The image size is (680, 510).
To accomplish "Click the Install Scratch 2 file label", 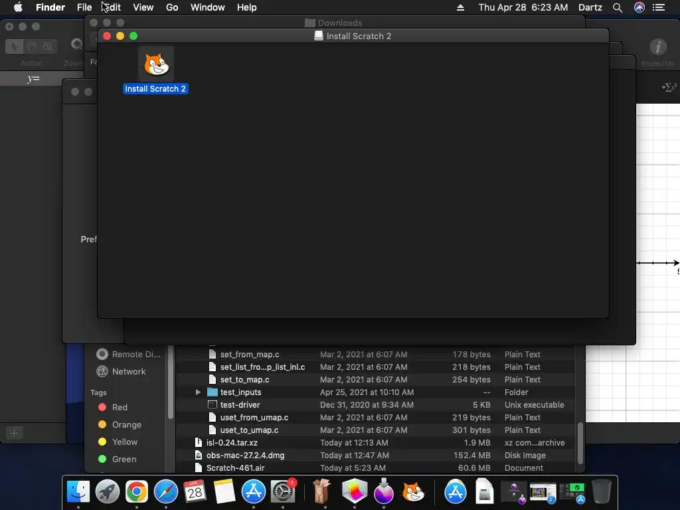I will (155, 89).
